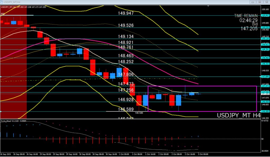
Task: Click the 149.526 horizontal level label
Action: 126,26
